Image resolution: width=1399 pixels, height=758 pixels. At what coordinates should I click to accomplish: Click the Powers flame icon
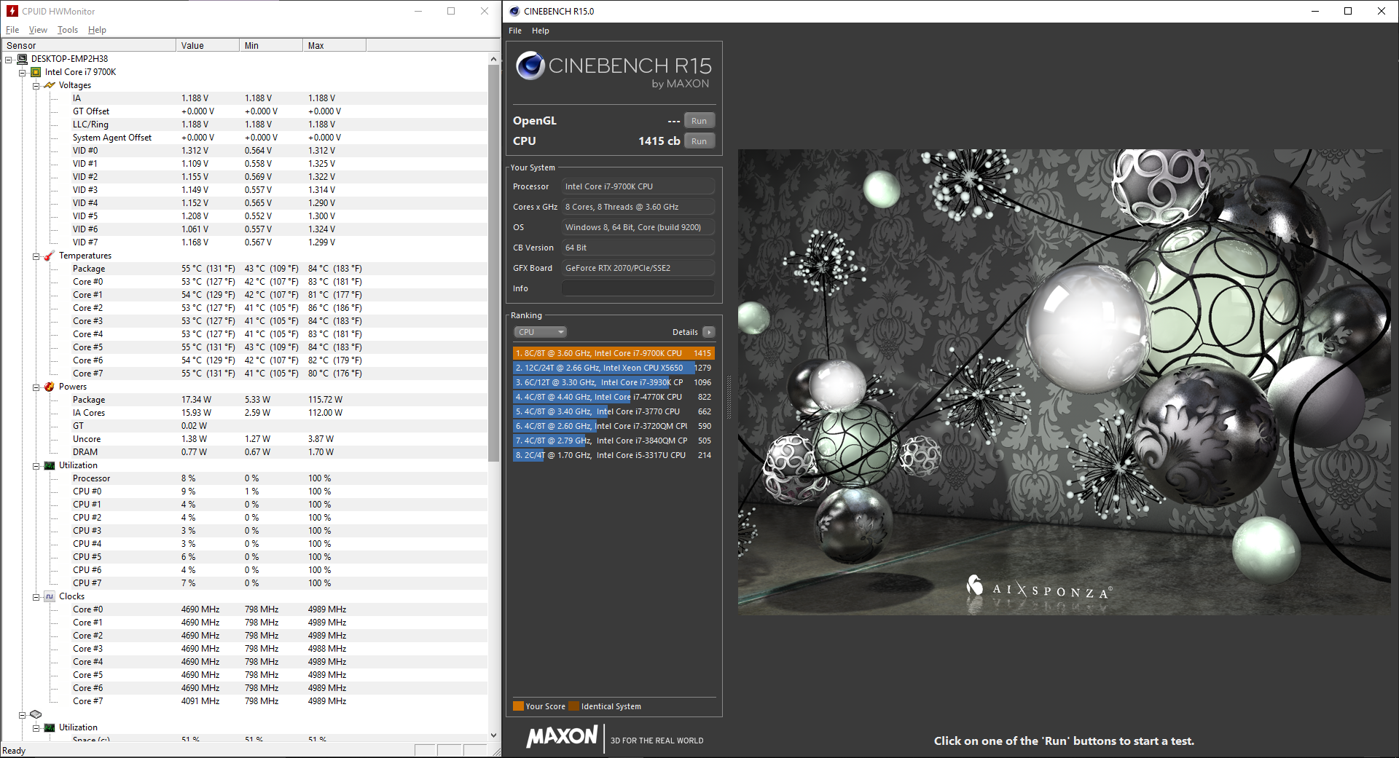click(50, 387)
